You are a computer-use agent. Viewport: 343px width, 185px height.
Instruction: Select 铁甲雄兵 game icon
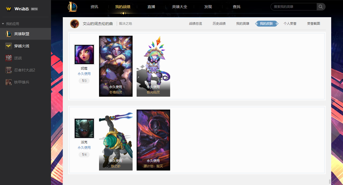(9, 82)
